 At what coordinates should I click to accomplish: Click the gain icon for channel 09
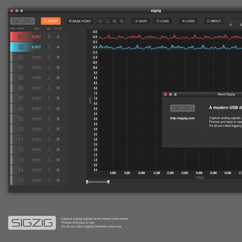[49, 119]
